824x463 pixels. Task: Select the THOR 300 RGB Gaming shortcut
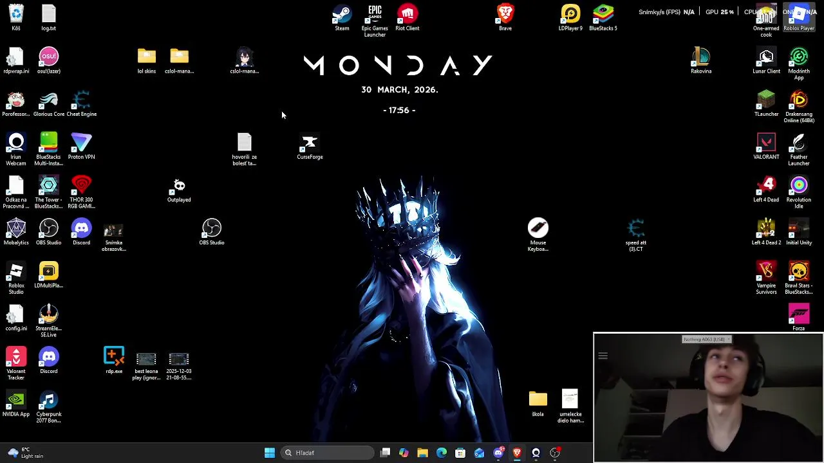pos(82,192)
